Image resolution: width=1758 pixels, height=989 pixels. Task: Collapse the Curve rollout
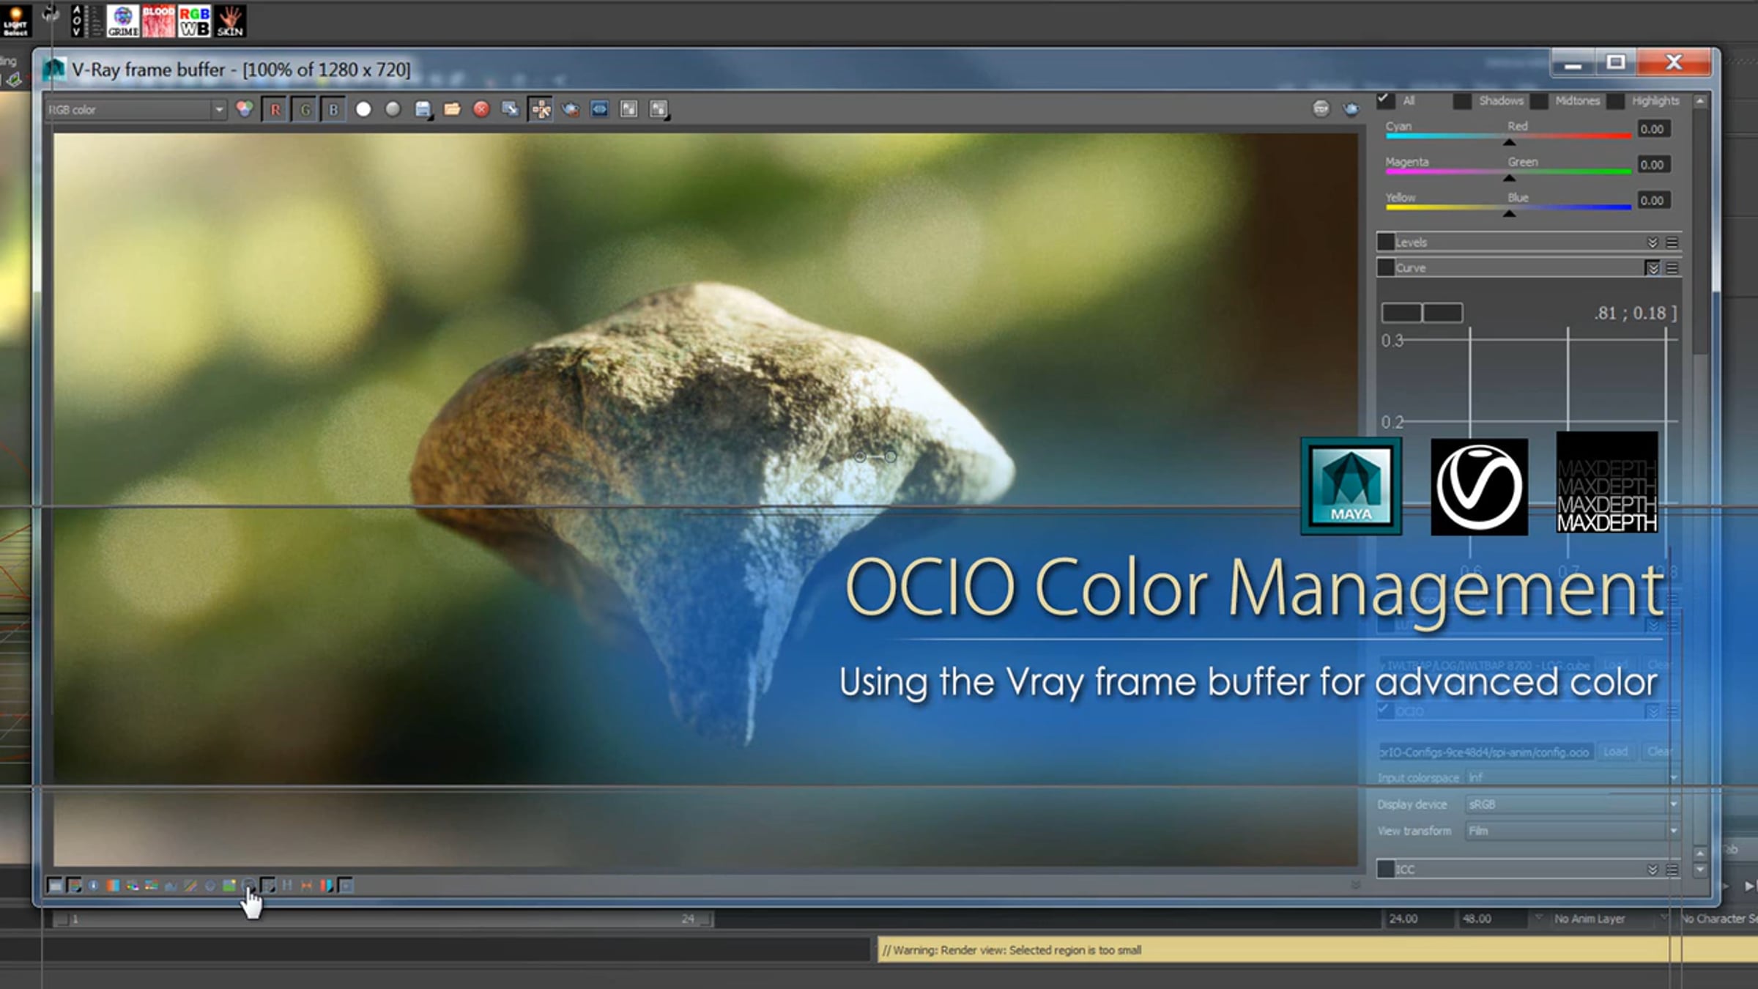(x=1653, y=268)
